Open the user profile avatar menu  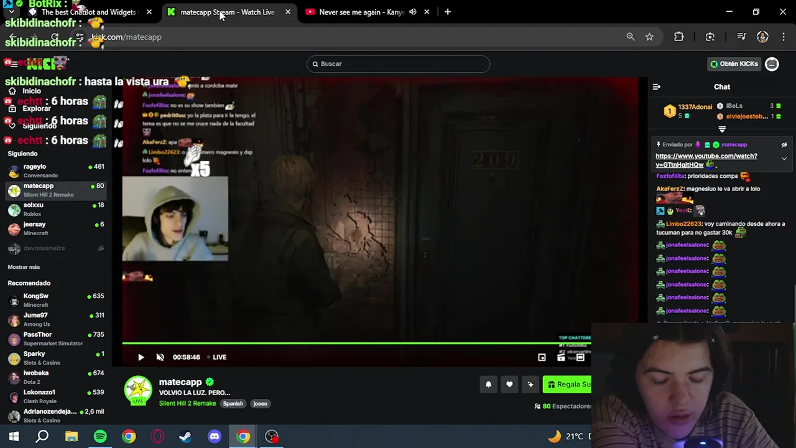[x=772, y=64]
